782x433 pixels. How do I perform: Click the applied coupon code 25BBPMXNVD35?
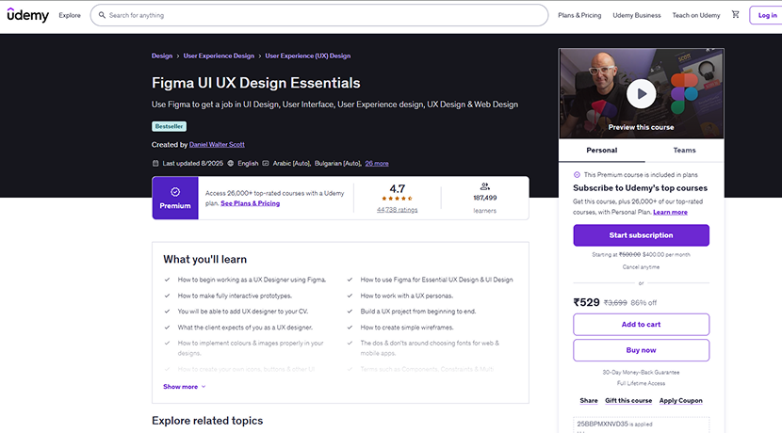tap(602, 424)
